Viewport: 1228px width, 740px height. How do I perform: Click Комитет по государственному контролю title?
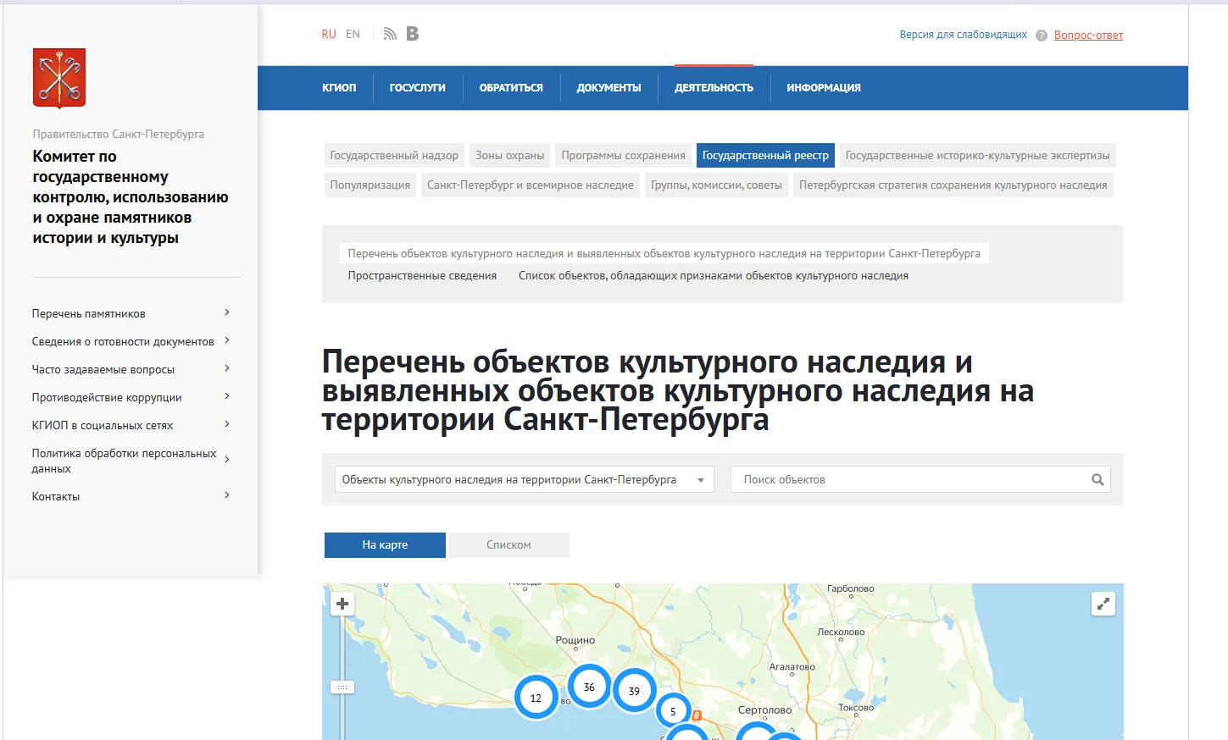coord(131,197)
